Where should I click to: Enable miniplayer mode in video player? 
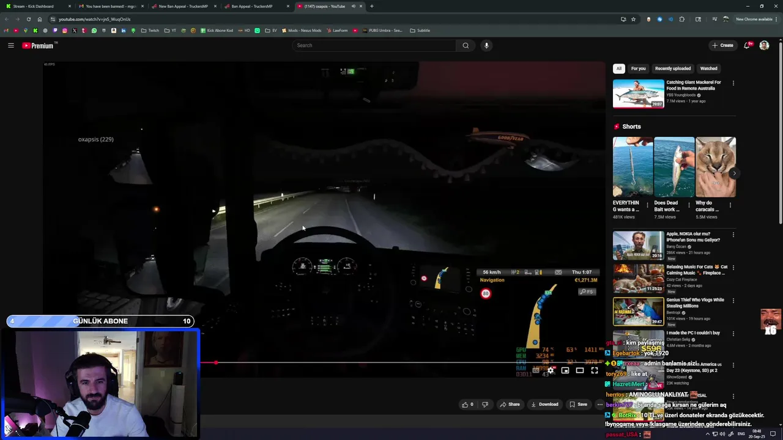coord(565,370)
